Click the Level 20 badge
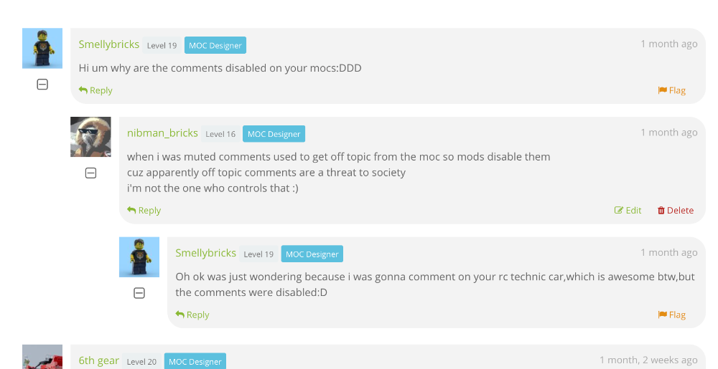The image size is (718, 369). 141,362
